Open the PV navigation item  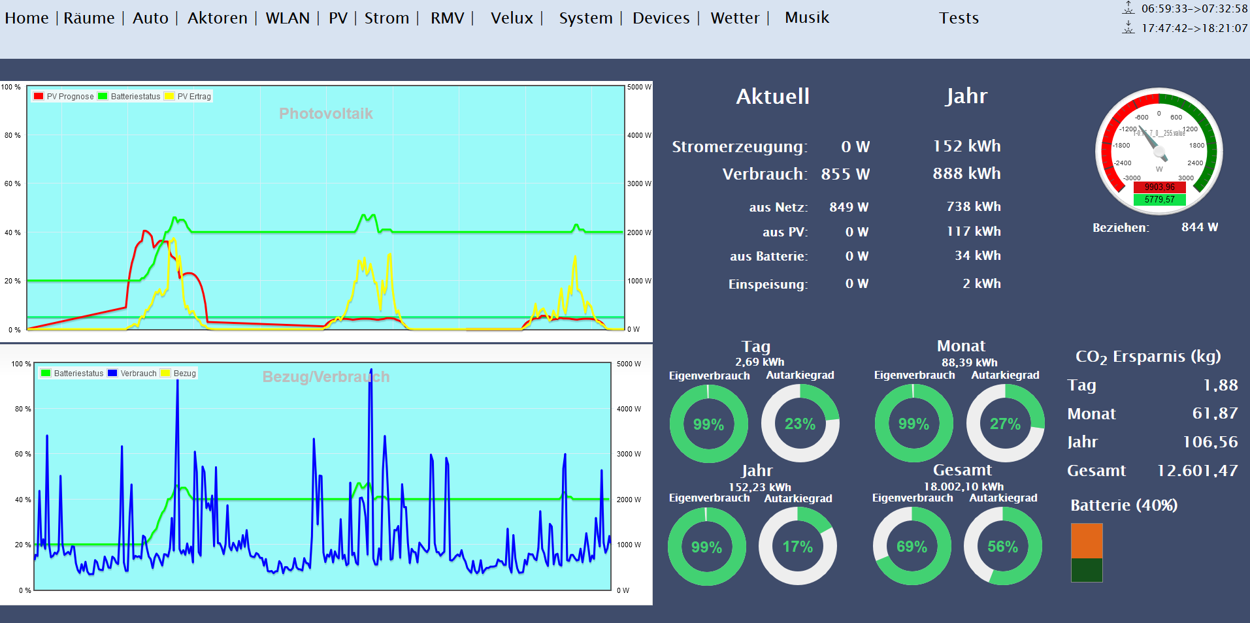[x=338, y=18]
